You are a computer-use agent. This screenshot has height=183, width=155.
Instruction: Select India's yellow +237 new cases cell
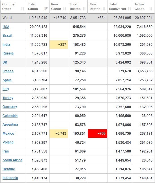59,45
